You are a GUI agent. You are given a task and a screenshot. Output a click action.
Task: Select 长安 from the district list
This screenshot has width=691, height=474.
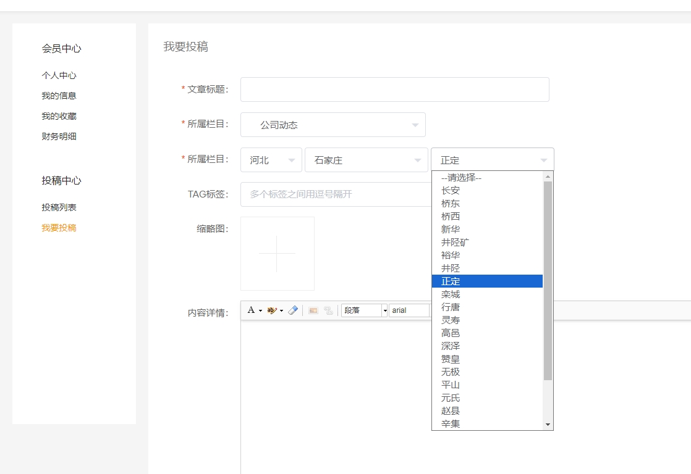coord(488,190)
